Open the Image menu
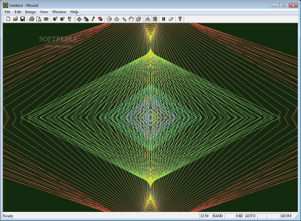Image resolution: width=301 pixels, height=221 pixels. click(x=30, y=12)
